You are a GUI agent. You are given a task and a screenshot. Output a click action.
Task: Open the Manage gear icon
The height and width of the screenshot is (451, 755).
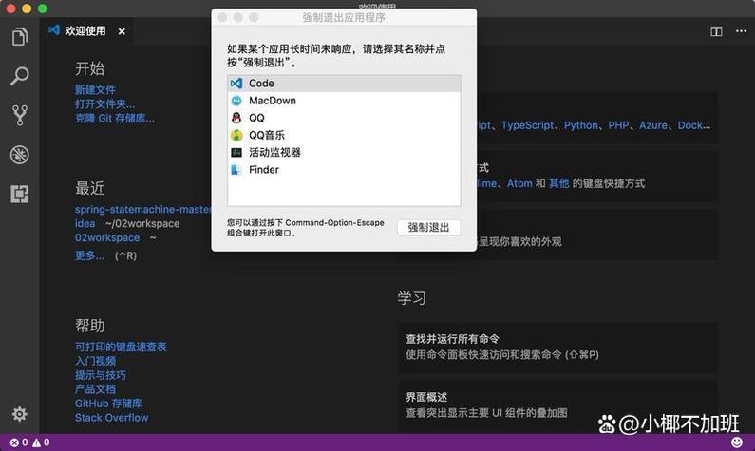coord(19,414)
